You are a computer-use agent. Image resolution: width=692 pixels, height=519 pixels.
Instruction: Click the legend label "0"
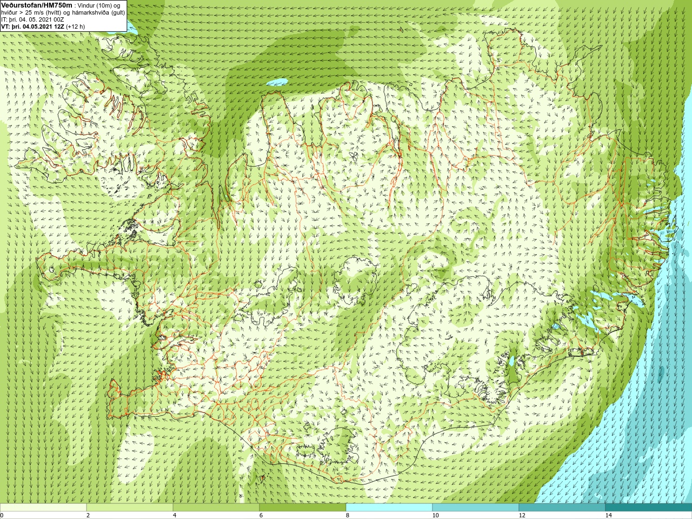[2, 515]
